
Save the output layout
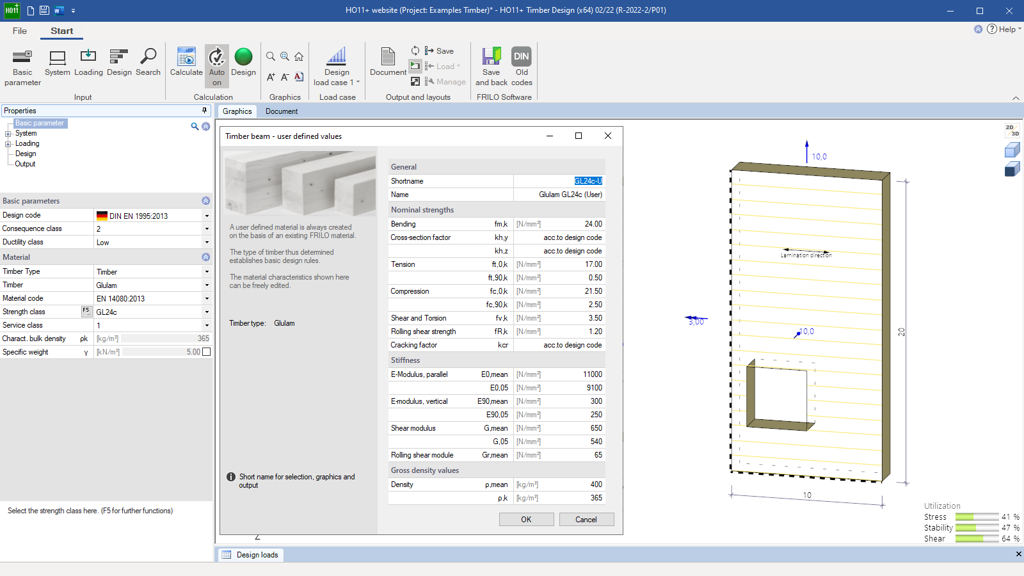439,51
